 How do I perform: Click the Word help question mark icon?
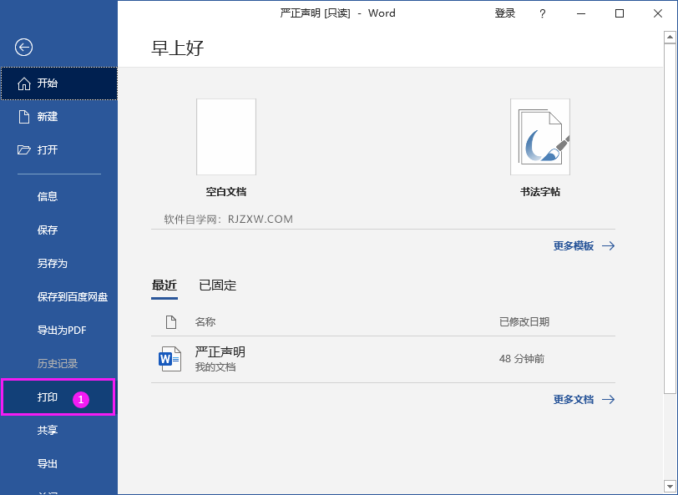point(542,13)
